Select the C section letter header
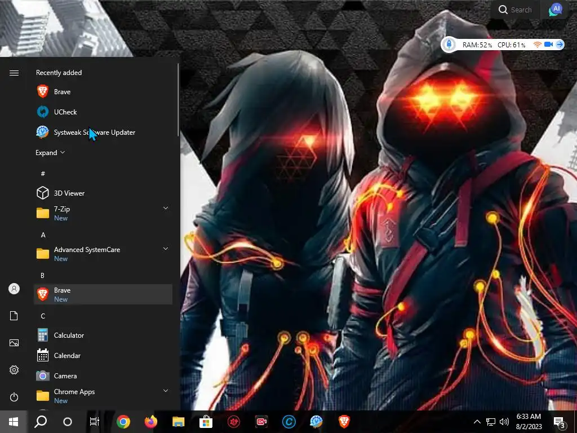 click(43, 316)
